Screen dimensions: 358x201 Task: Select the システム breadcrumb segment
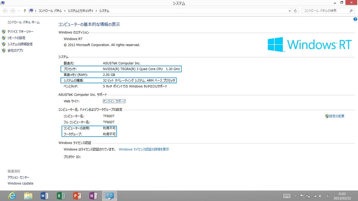(x=104, y=11)
